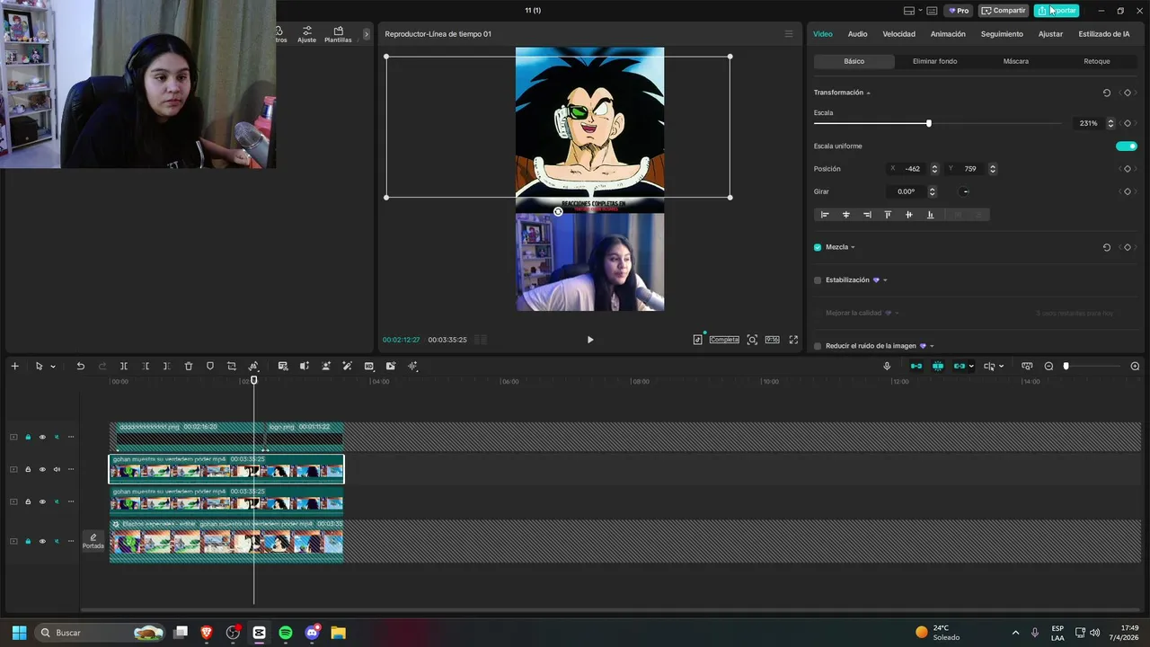Show more media panel tabs with right arrow
The height and width of the screenshot is (647, 1150).
tap(366, 34)
